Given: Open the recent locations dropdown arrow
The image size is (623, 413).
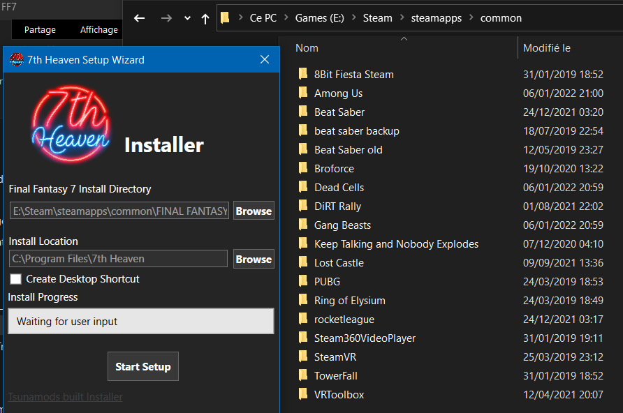Looking at the screenshot, I should click(x=188, y=18).
